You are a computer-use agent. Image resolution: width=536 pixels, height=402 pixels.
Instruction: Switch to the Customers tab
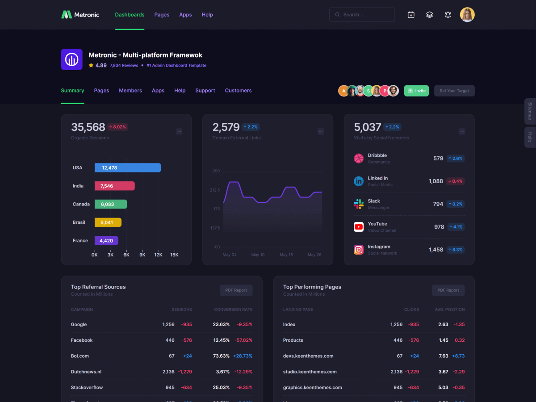click(238, 91)
